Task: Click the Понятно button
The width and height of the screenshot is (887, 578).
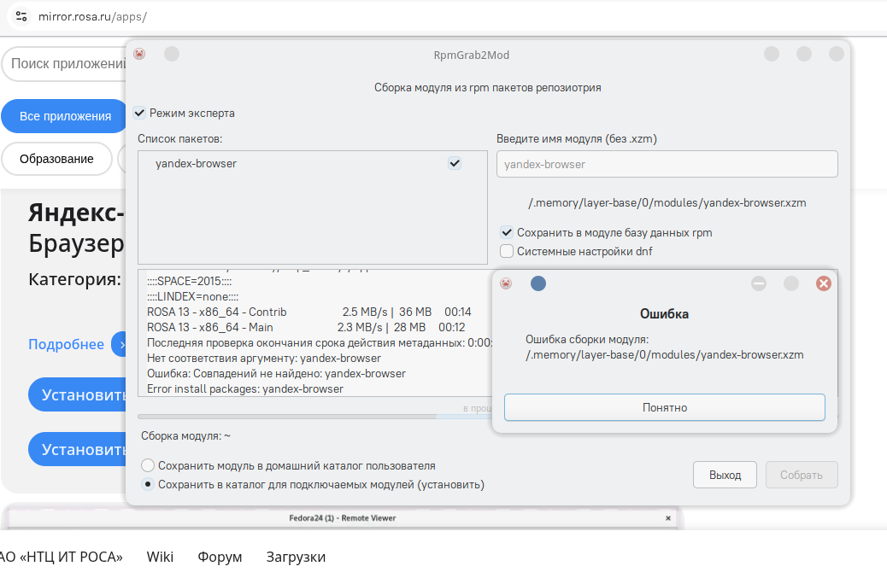Action: (664, 407)
